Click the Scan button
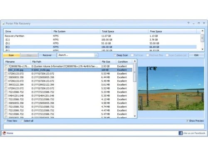 [12, 55]
